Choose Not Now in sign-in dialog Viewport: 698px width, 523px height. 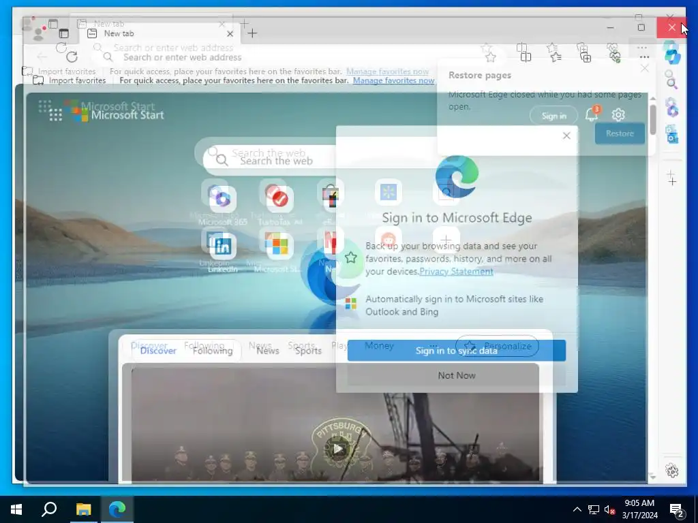(x=457, y=375)
